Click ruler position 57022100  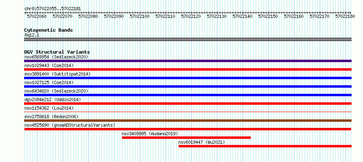pos(139,16)
